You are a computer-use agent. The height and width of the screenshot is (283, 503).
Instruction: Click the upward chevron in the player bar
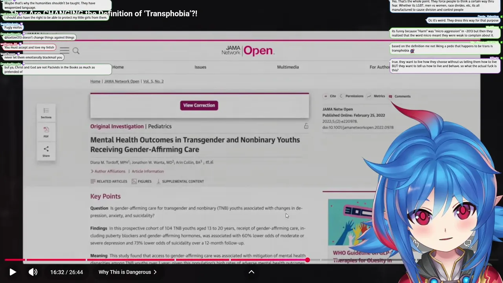coord(251,272)
